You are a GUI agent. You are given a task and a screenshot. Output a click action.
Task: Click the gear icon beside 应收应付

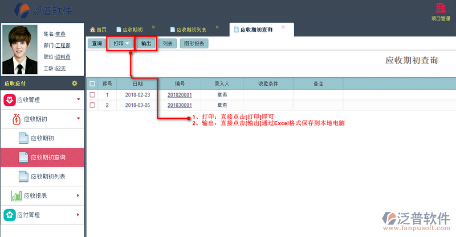[74, 84]
